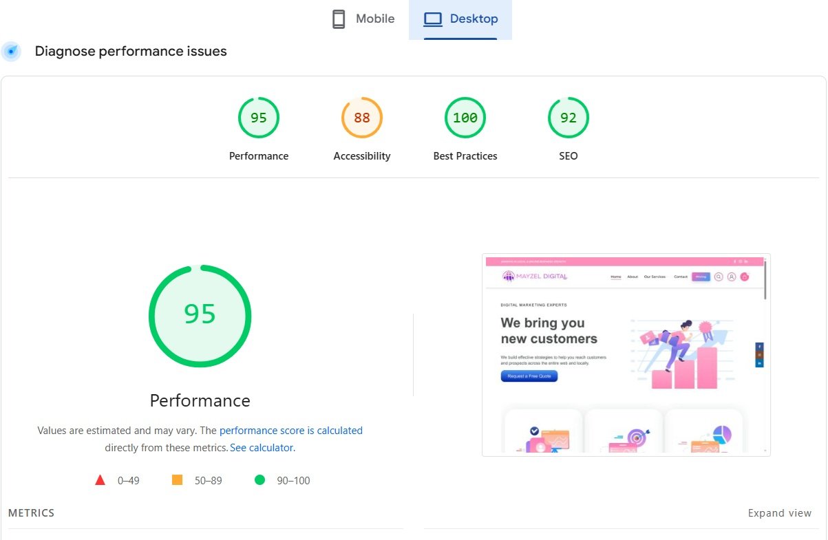Click the Lighthouse compass icon beside Diagnose performance issues
This screenshot has width=828, height=540.
(x=11, y=51)
